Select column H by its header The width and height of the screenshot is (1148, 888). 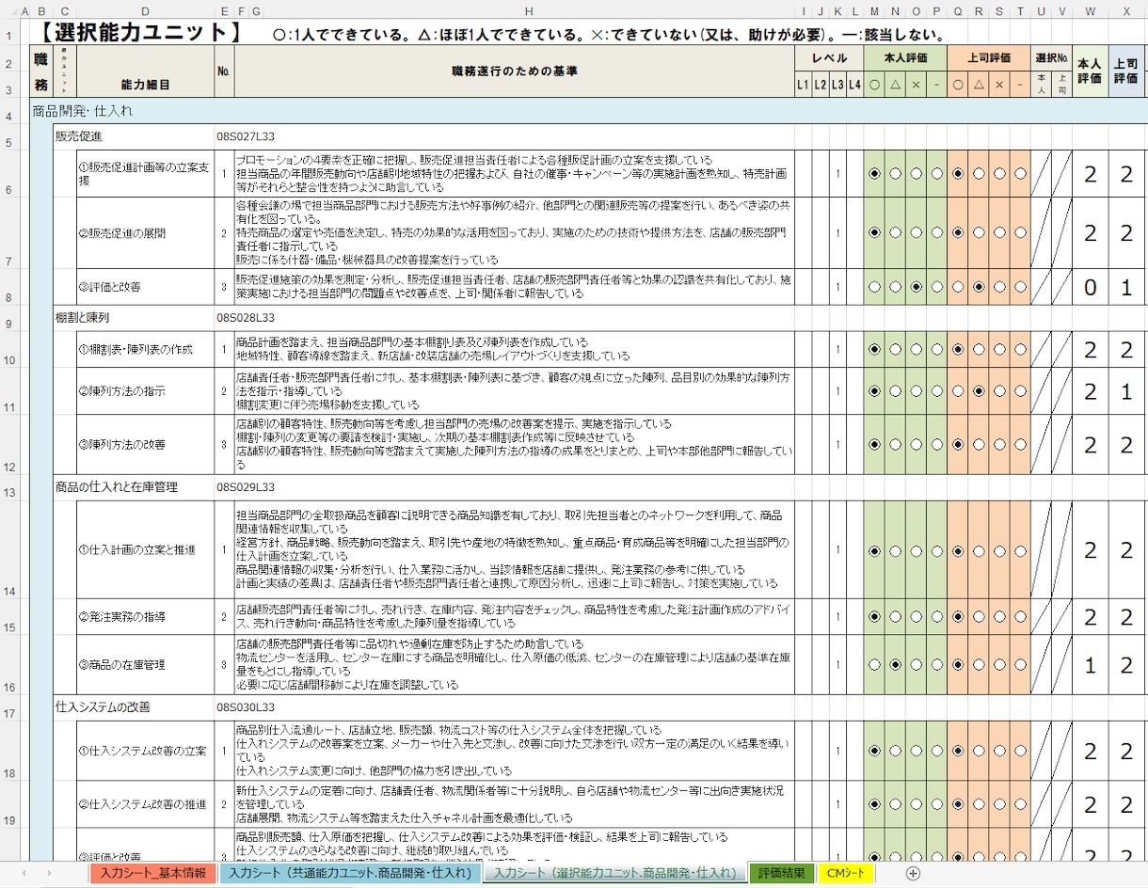click(529, 11)
